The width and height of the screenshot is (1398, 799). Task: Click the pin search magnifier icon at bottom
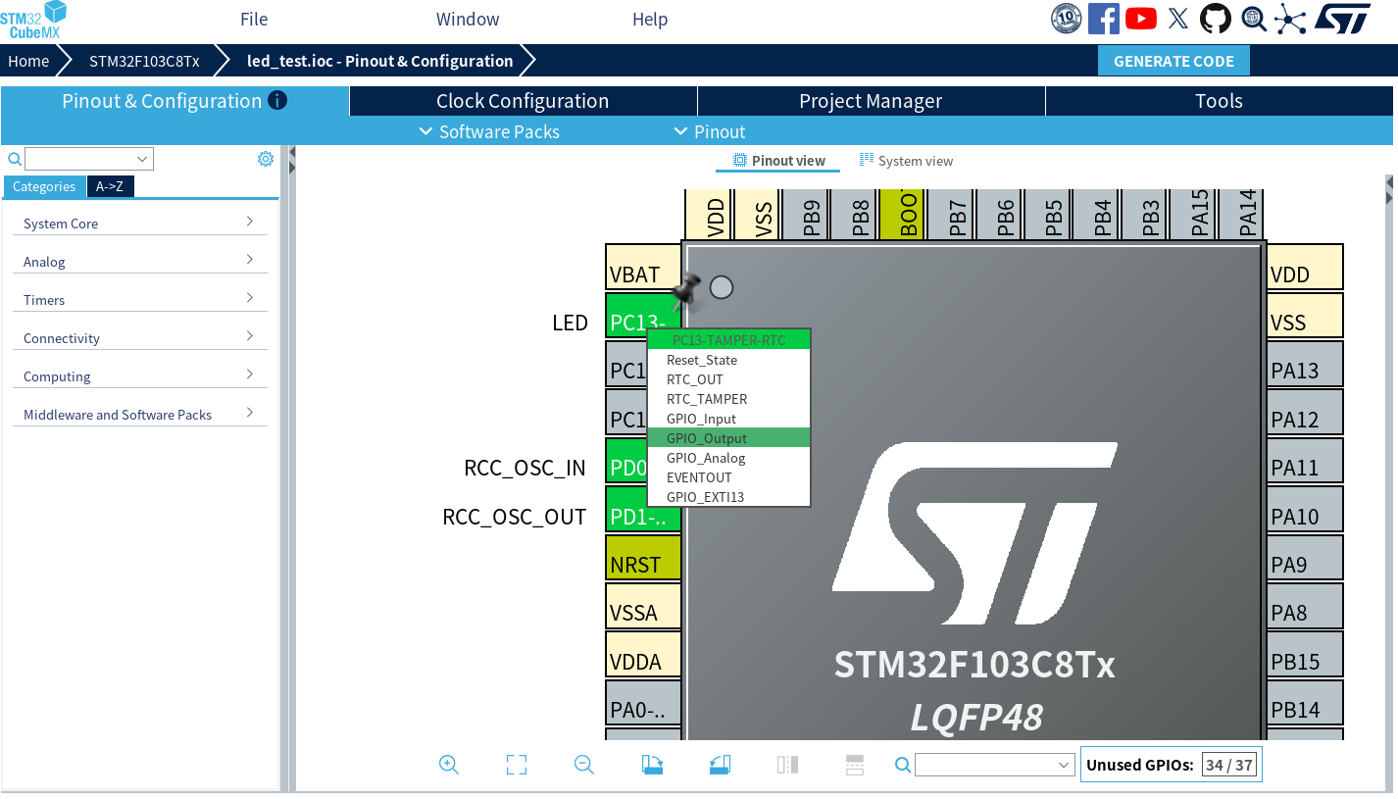pos(903,765)
